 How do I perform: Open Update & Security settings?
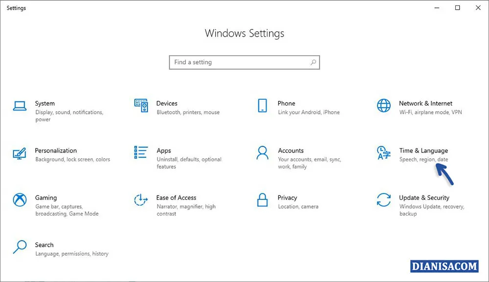pos(425,198)
